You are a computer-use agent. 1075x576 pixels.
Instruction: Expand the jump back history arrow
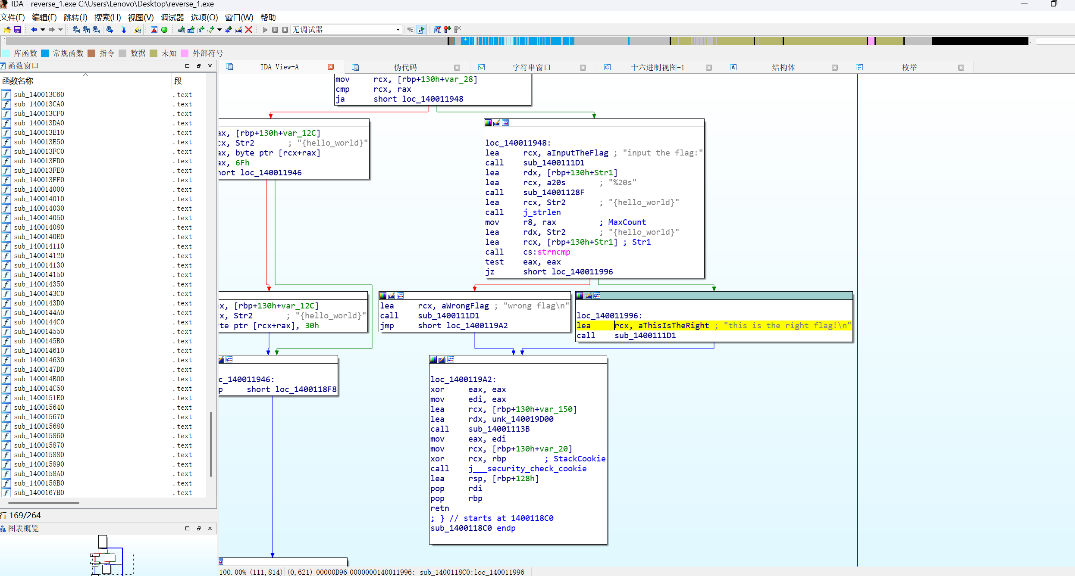pos(43,30)
